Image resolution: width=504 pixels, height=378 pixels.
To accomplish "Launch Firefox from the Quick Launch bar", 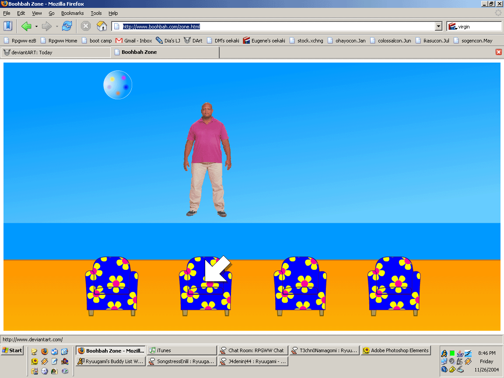I will pos(44,351).
